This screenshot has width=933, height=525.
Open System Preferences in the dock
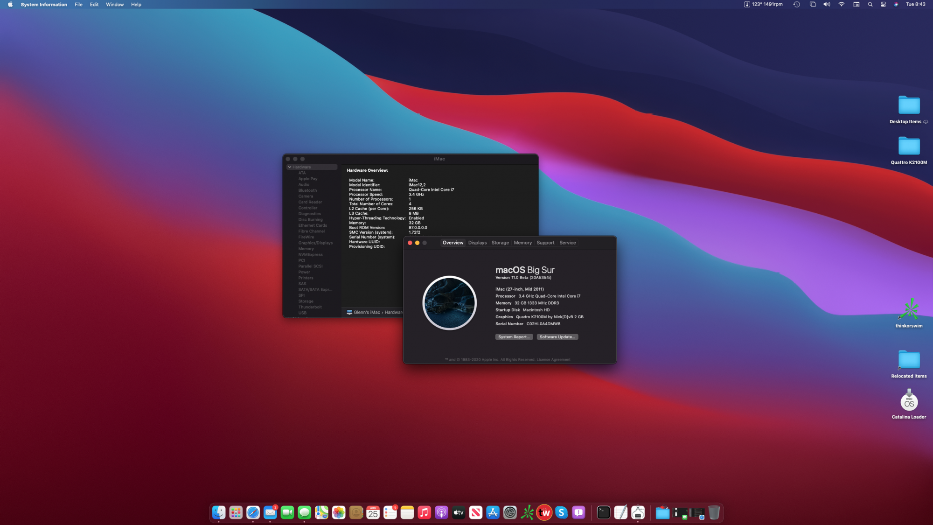point(510,512)
